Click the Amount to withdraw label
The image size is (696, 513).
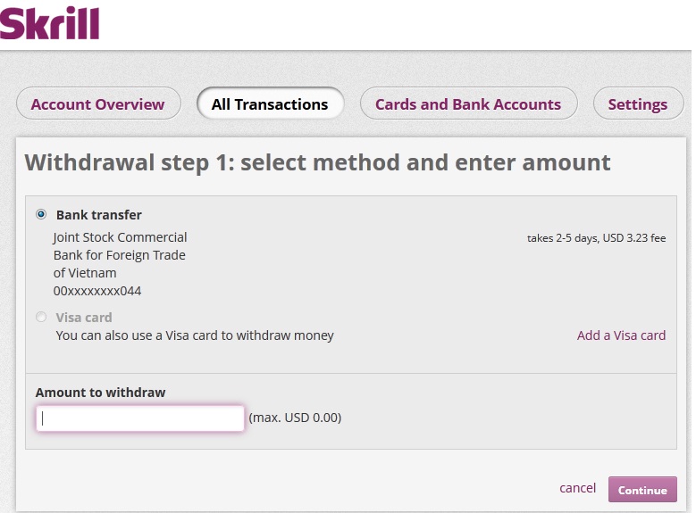tap(101, 393)
